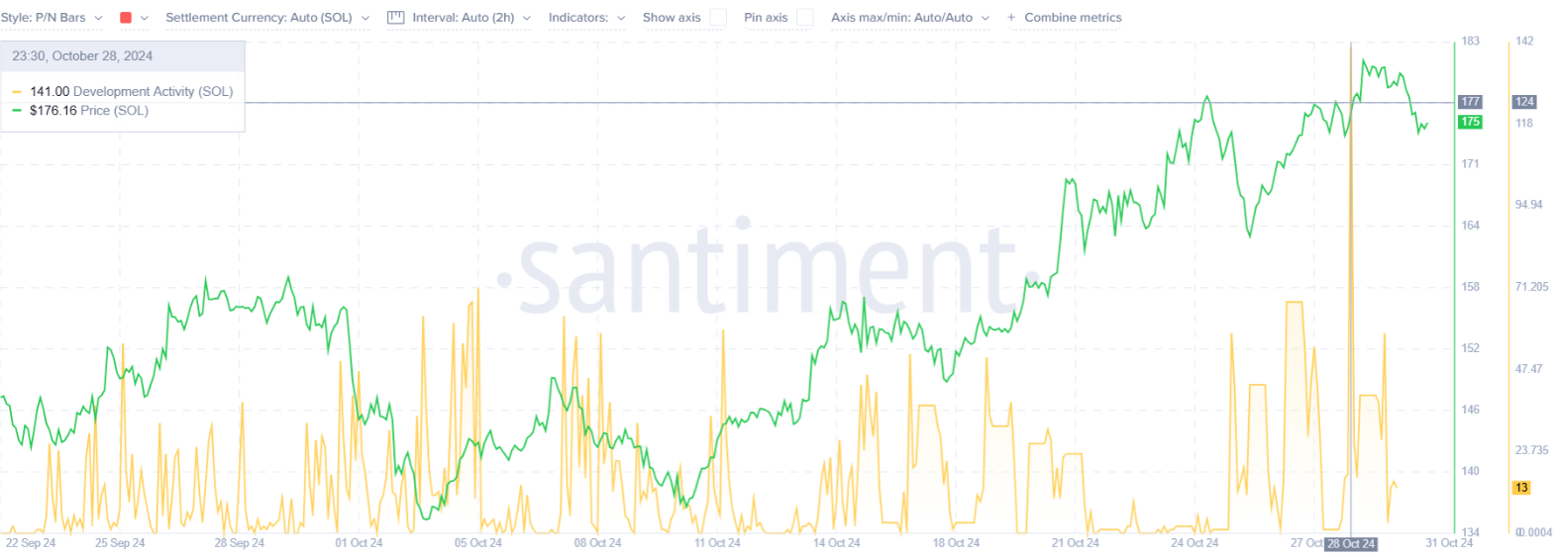Click the gray 177 crosshair price badge

[x=1470, y=102]
